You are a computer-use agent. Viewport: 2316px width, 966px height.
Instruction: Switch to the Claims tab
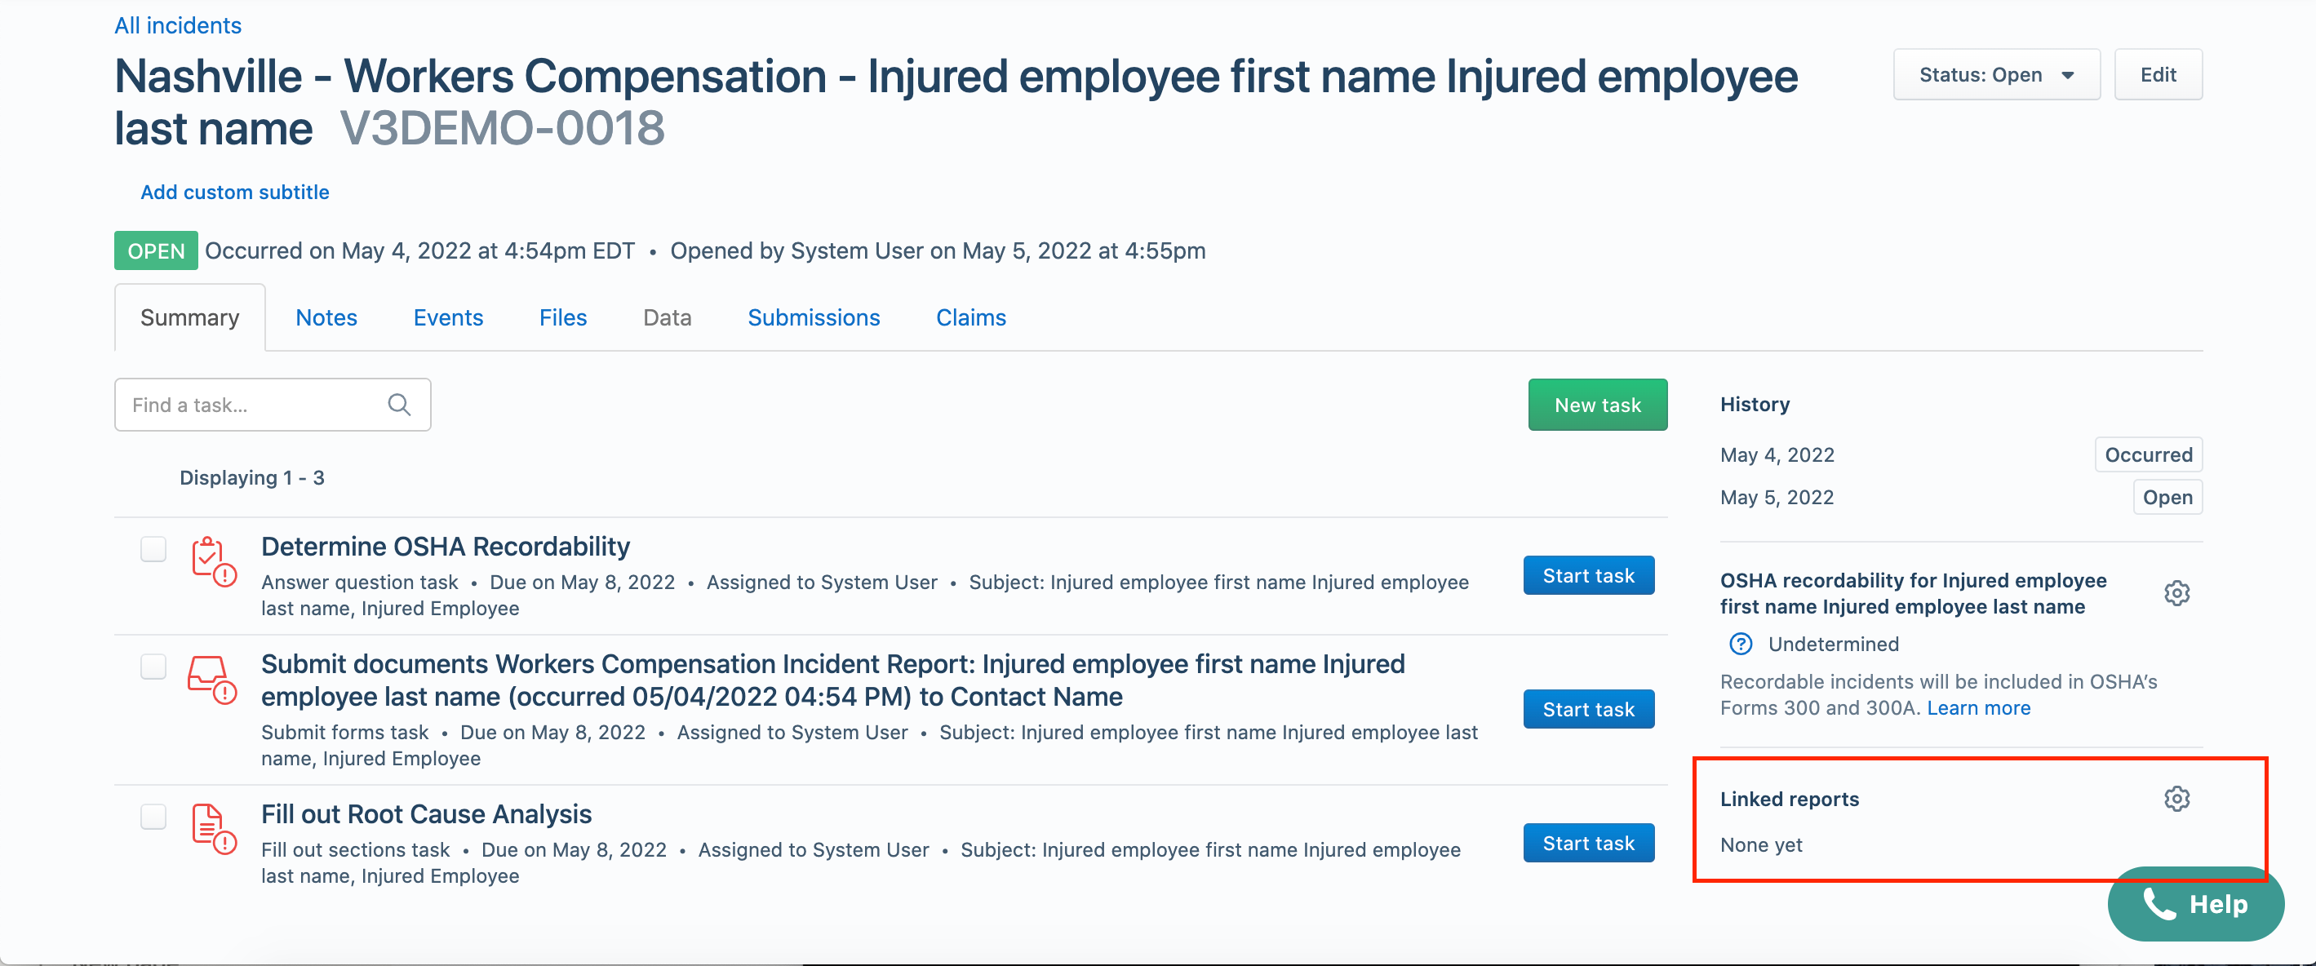point(971,317)
